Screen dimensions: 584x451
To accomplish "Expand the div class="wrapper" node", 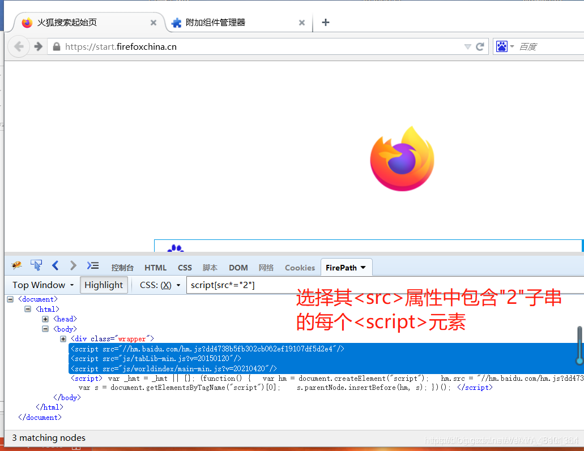I will click(63, 339).
